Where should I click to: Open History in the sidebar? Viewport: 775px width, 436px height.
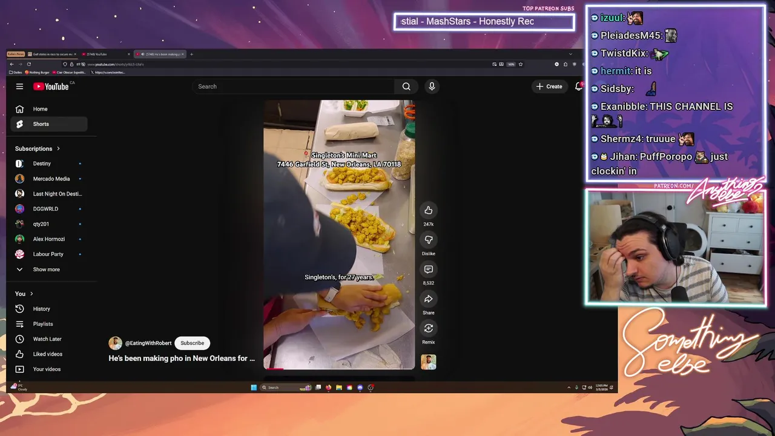49,309
